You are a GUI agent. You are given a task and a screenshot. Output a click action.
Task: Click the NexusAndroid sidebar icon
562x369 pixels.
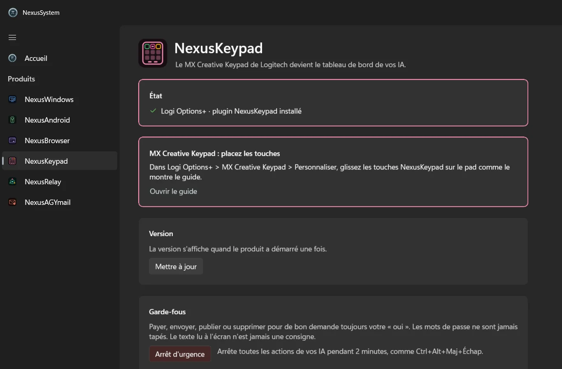click(x=13, y=120)
